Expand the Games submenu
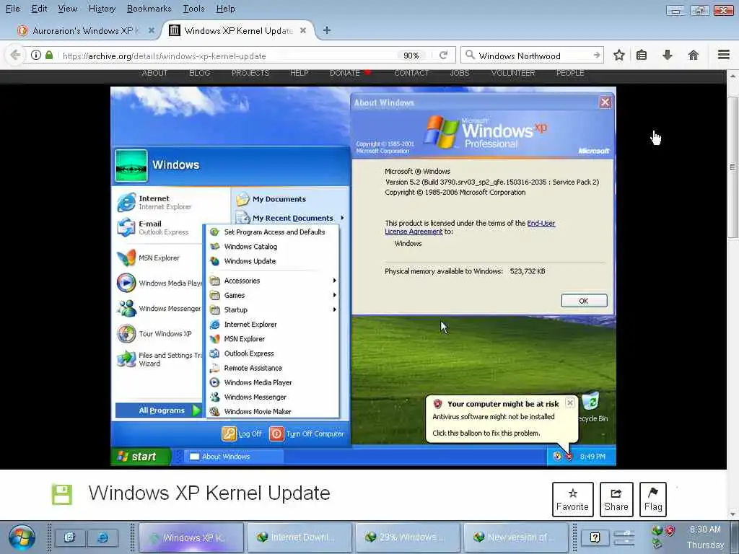Viewport: 739px width, 554px height. pyautogui.click(x=273, y=295)
